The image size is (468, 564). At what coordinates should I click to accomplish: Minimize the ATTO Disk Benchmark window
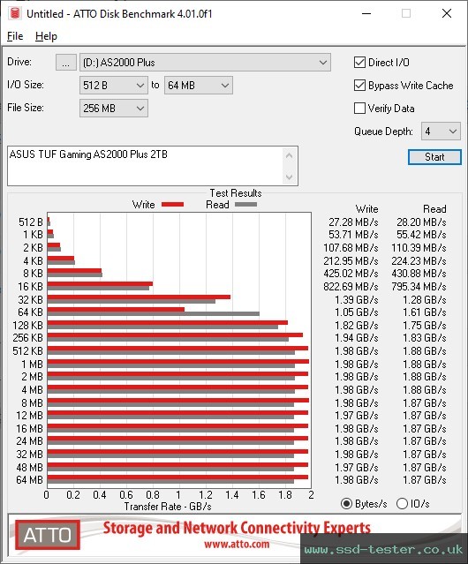coord(366,13)
